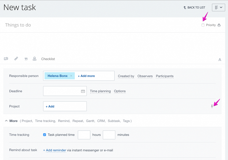Enable the Priority checkbox
Viewport: 228px width, 160px height.
(203, 25)
